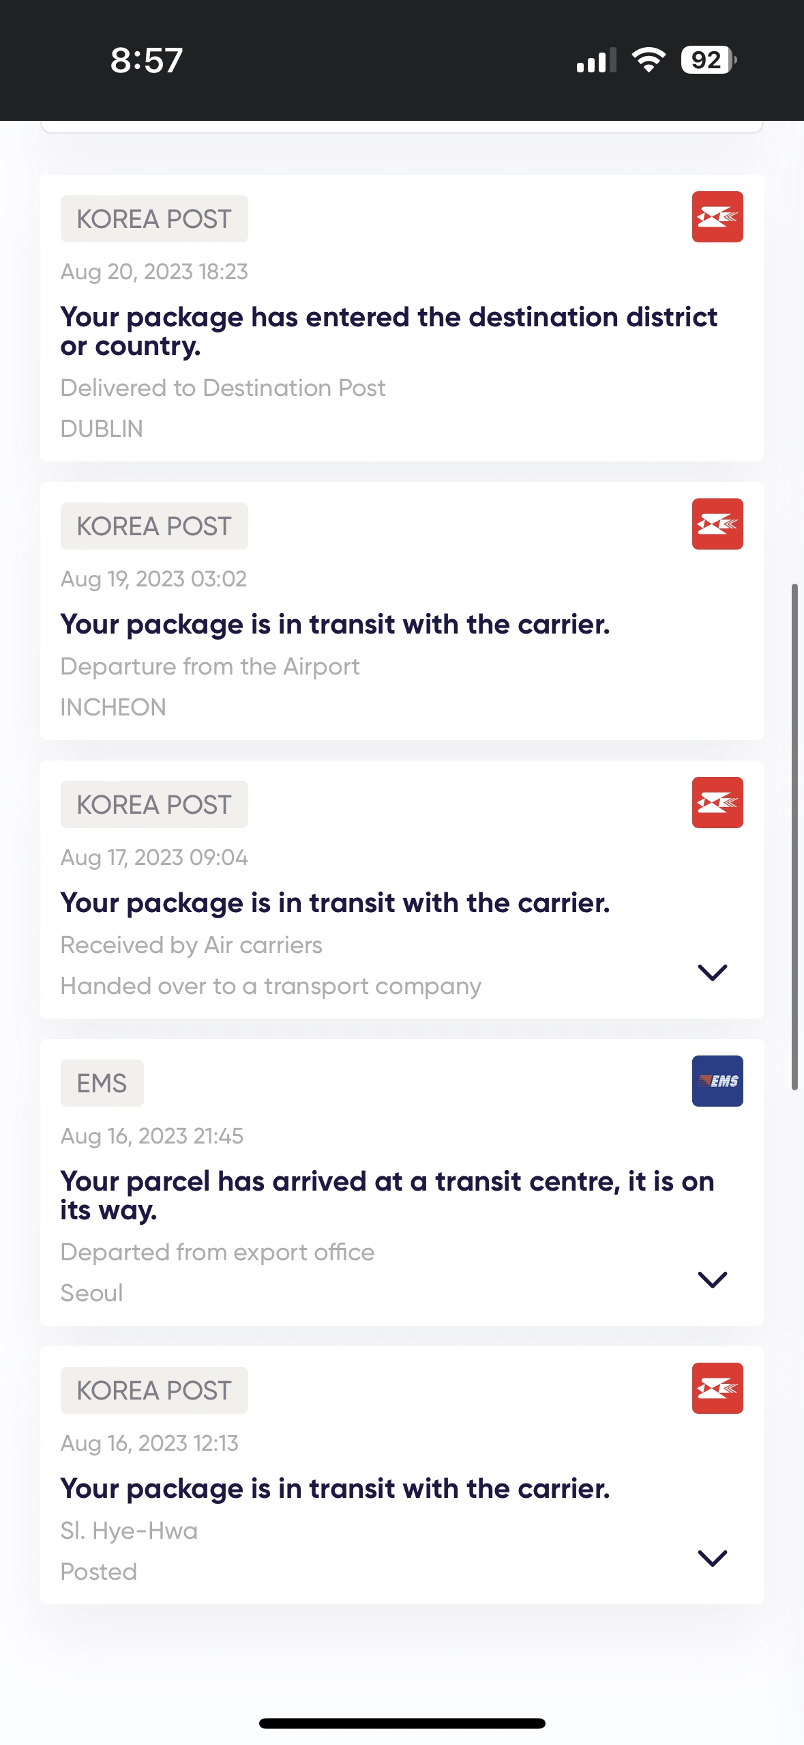Viewport: 804px width, 1745px height.
Task: Expand the EMS 'Departed from export office' entry
Action: click(713, 1279)
